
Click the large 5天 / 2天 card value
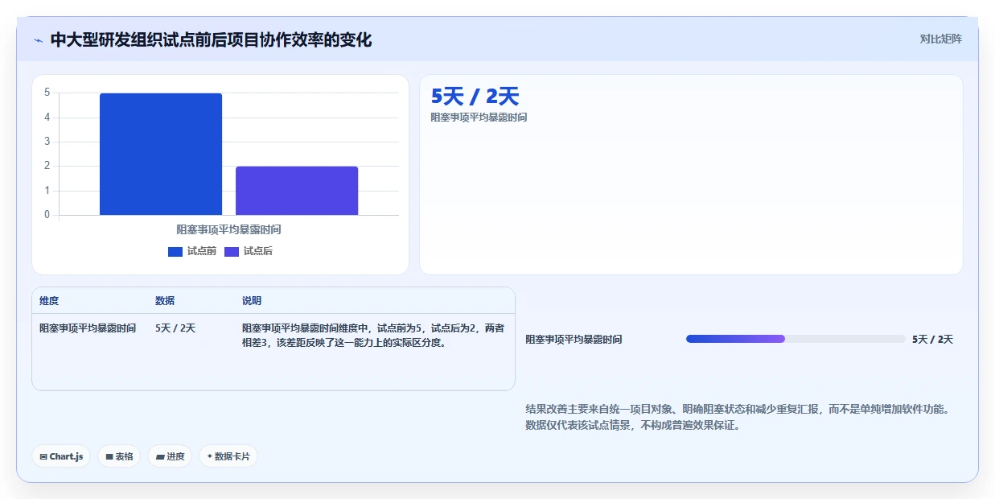click(475, 97)
